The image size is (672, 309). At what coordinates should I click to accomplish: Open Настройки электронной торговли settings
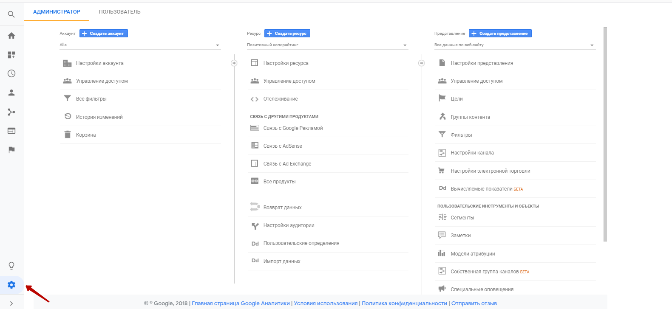tap(490, 171)
